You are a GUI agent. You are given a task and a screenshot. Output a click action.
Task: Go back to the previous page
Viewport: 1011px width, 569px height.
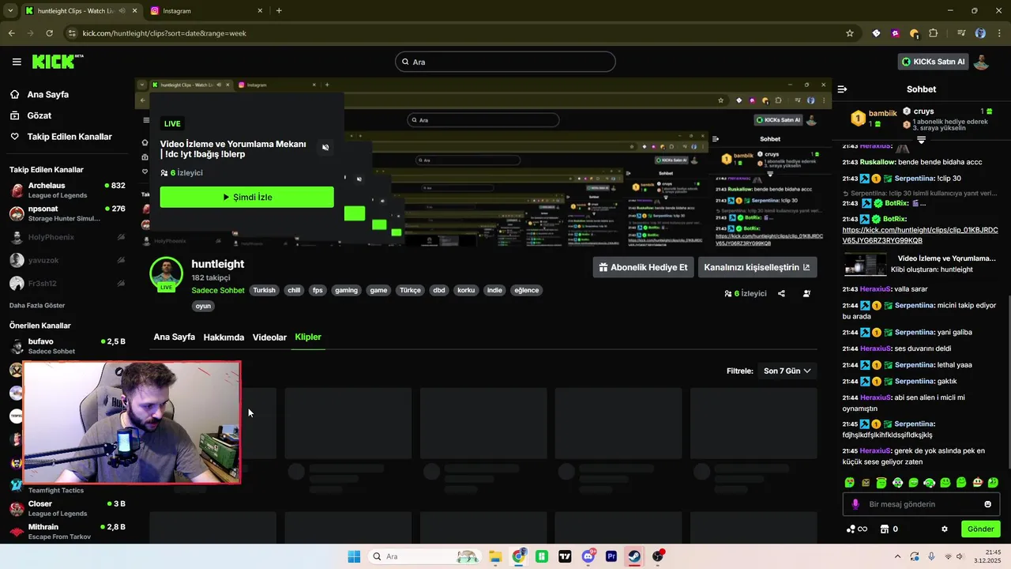11,33
